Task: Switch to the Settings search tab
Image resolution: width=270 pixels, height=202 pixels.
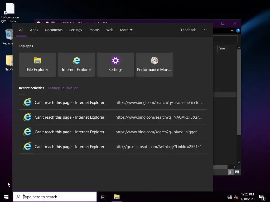Action: pyautogui.click(x=75, y=30)
